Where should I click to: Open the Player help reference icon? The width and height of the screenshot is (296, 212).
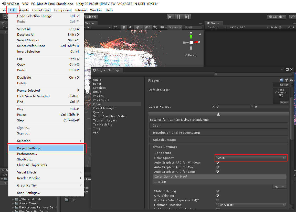pyautogui.click(x=282, y=80)
